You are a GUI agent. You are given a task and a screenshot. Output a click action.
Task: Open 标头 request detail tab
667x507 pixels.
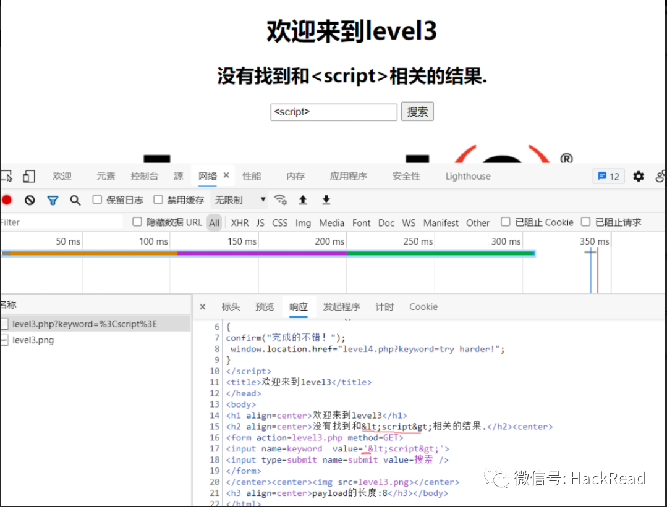(x=231, y=306)
